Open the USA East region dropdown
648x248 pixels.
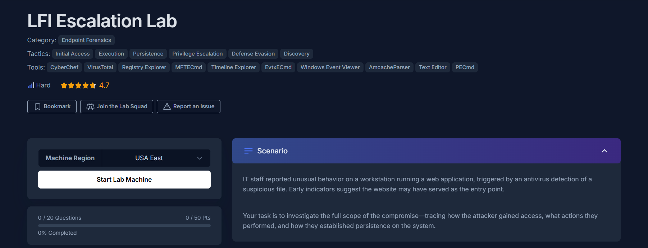[156, 158]
